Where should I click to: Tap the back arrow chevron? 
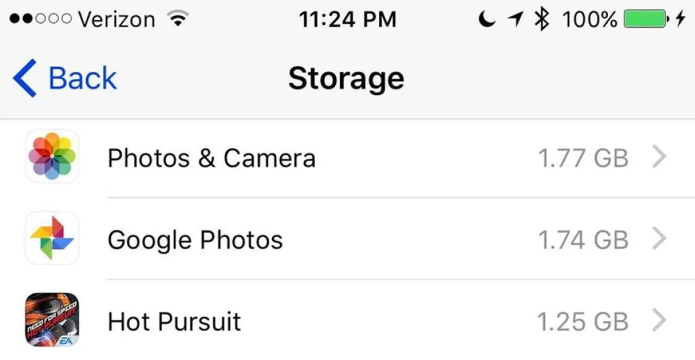click(24, 78)
